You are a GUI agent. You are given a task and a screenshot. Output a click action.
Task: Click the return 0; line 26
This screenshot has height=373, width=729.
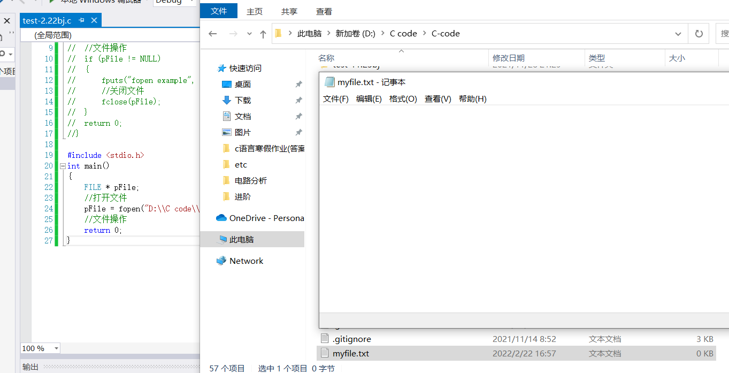coord(103,230)
